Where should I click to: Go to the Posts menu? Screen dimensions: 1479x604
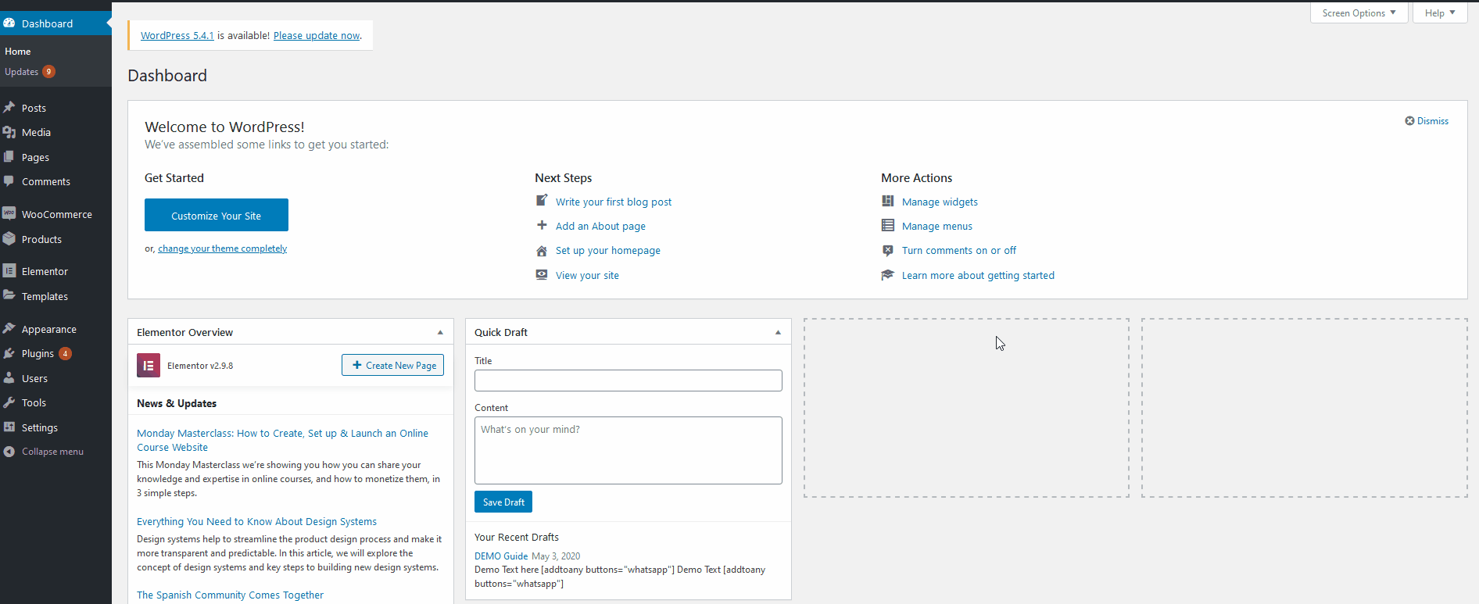34,108
